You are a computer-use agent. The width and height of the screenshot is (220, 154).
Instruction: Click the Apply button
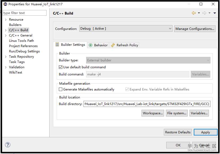[205, 132]
